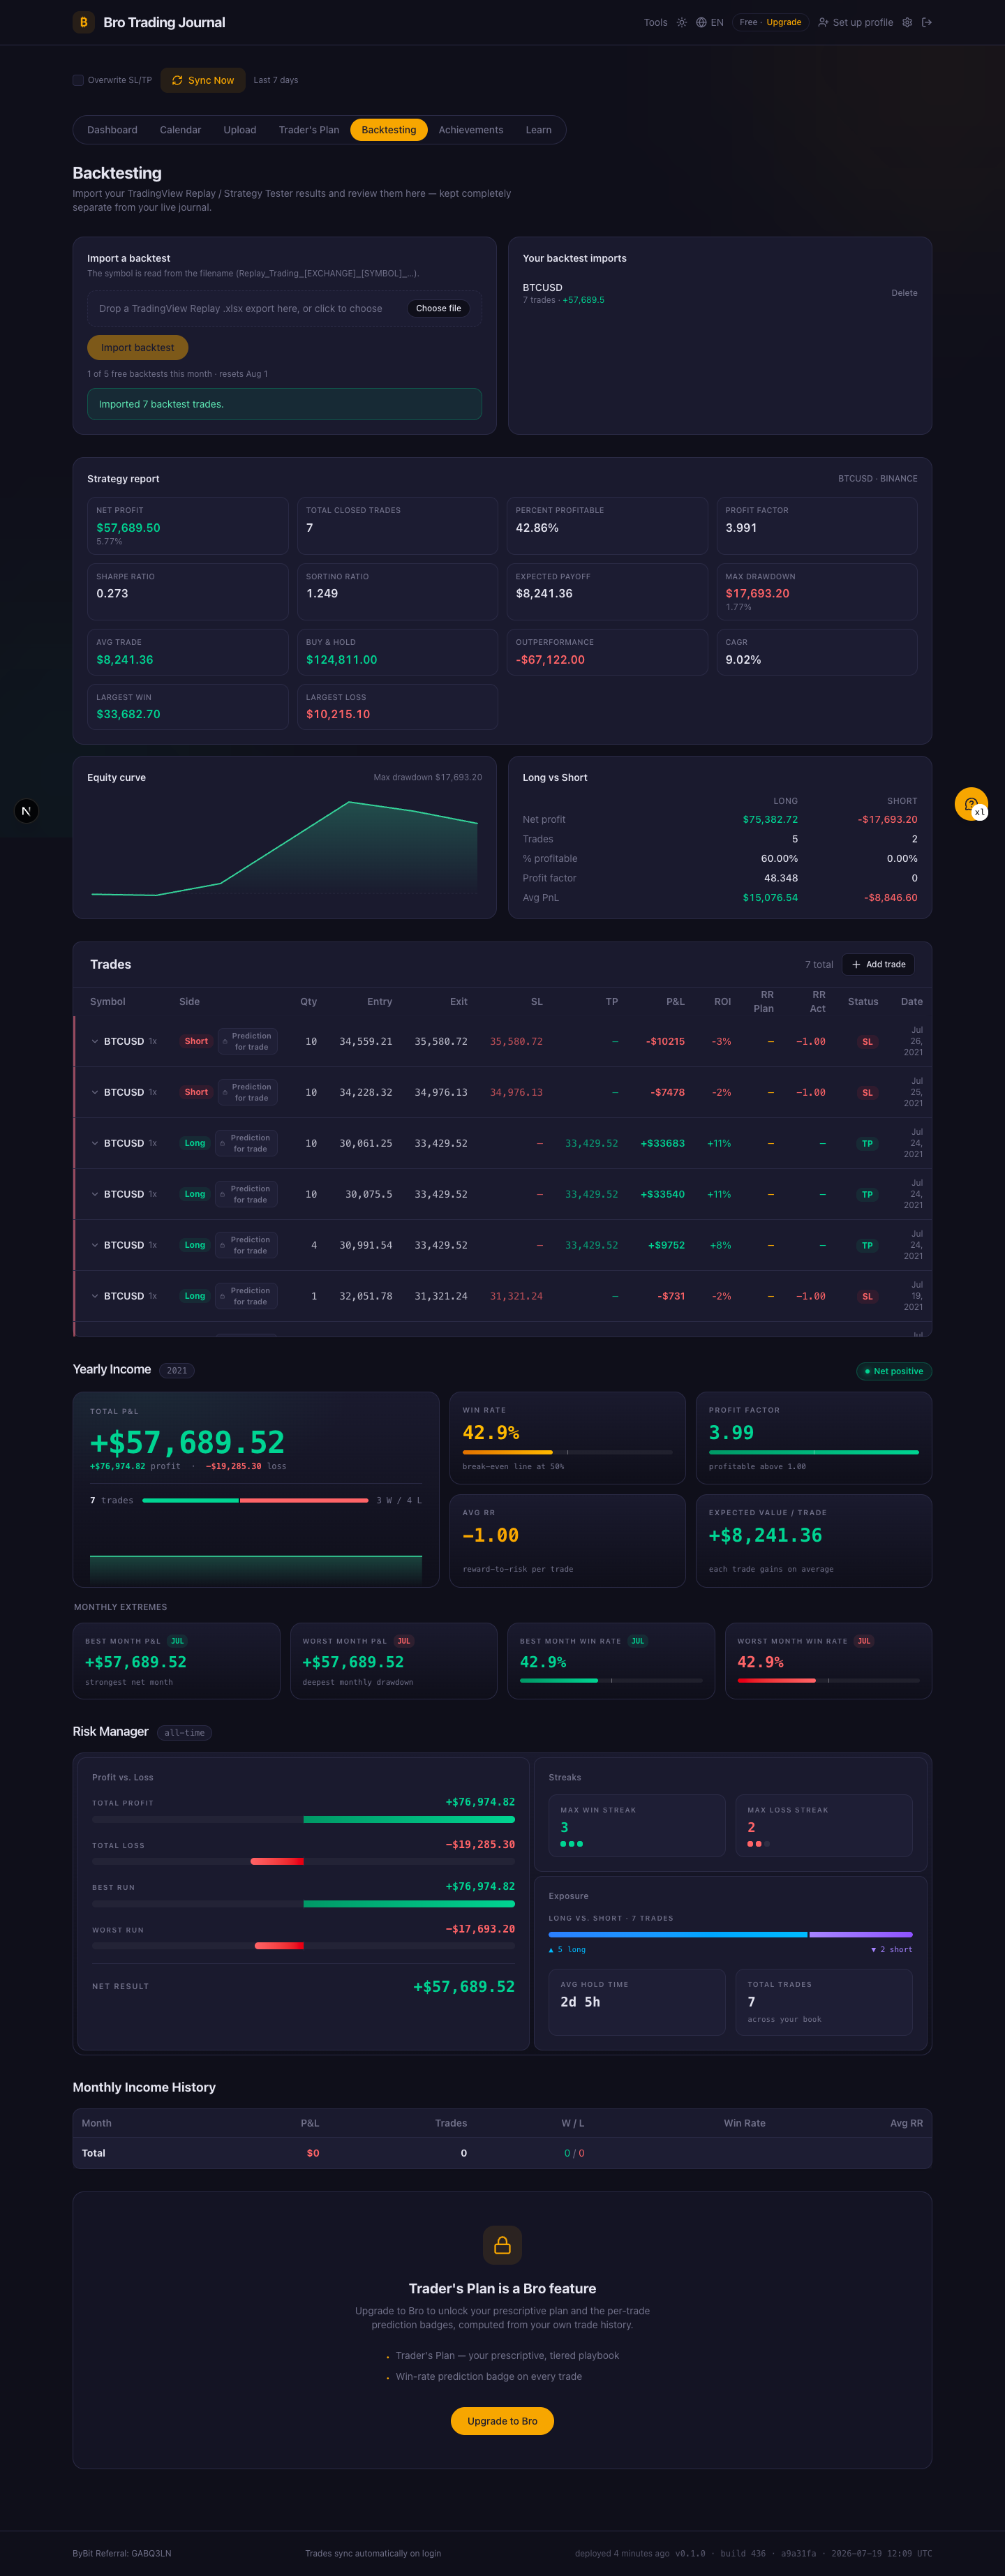Expand the BTCUSD trade with entry 30,075.5
This screenshot has width=1005, height=2576.
coord(95,1194)
